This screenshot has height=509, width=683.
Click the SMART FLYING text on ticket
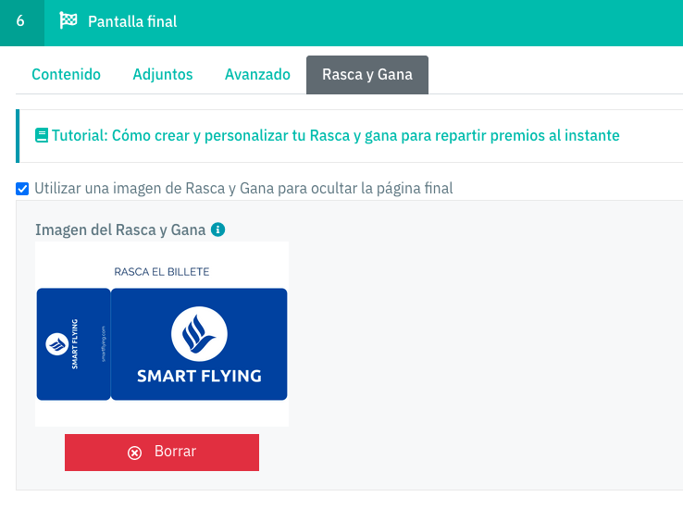tap(199, 376)
